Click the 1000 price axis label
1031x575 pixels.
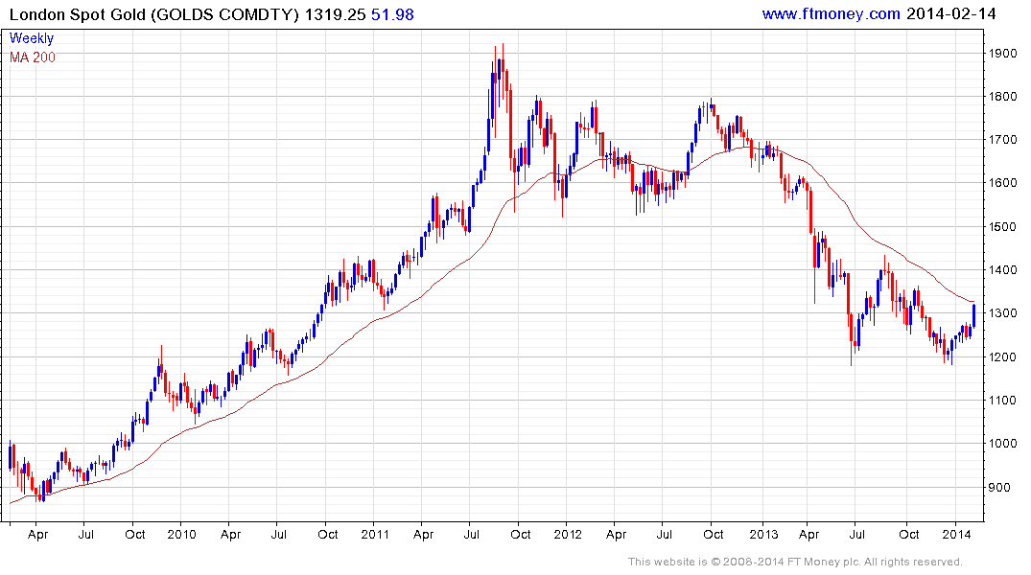tap(1002, 444)
